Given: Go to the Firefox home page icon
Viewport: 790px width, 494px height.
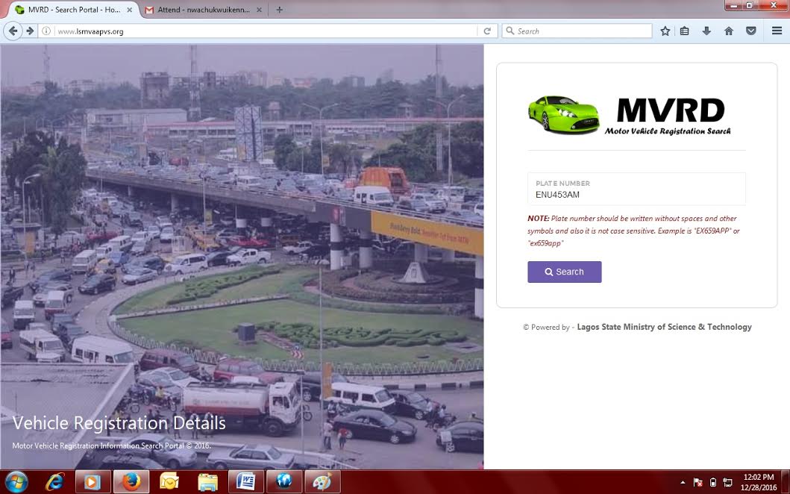Looking at the screenshot, I should point(729,31).
